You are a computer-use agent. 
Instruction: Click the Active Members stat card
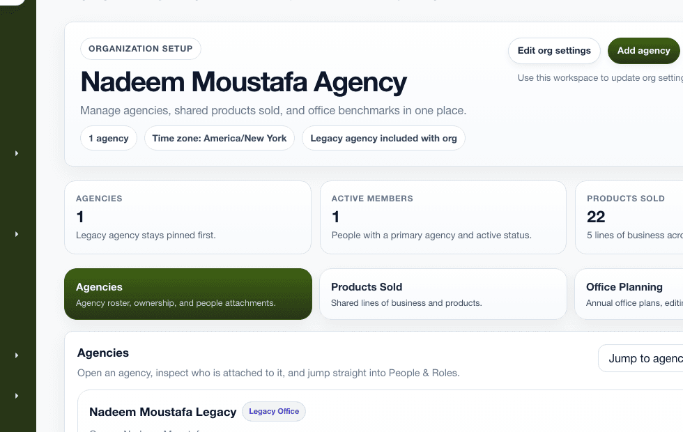click(x=443, y=217)
